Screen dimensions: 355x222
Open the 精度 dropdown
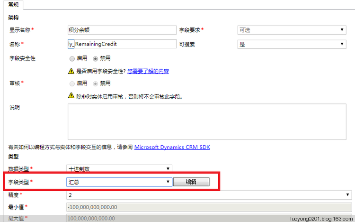click(209, 195)
